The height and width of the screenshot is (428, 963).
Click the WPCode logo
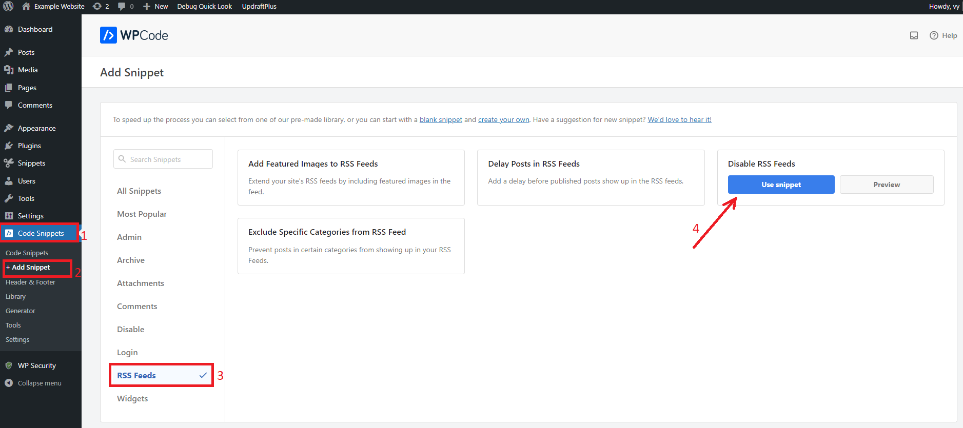click(134, 35)
